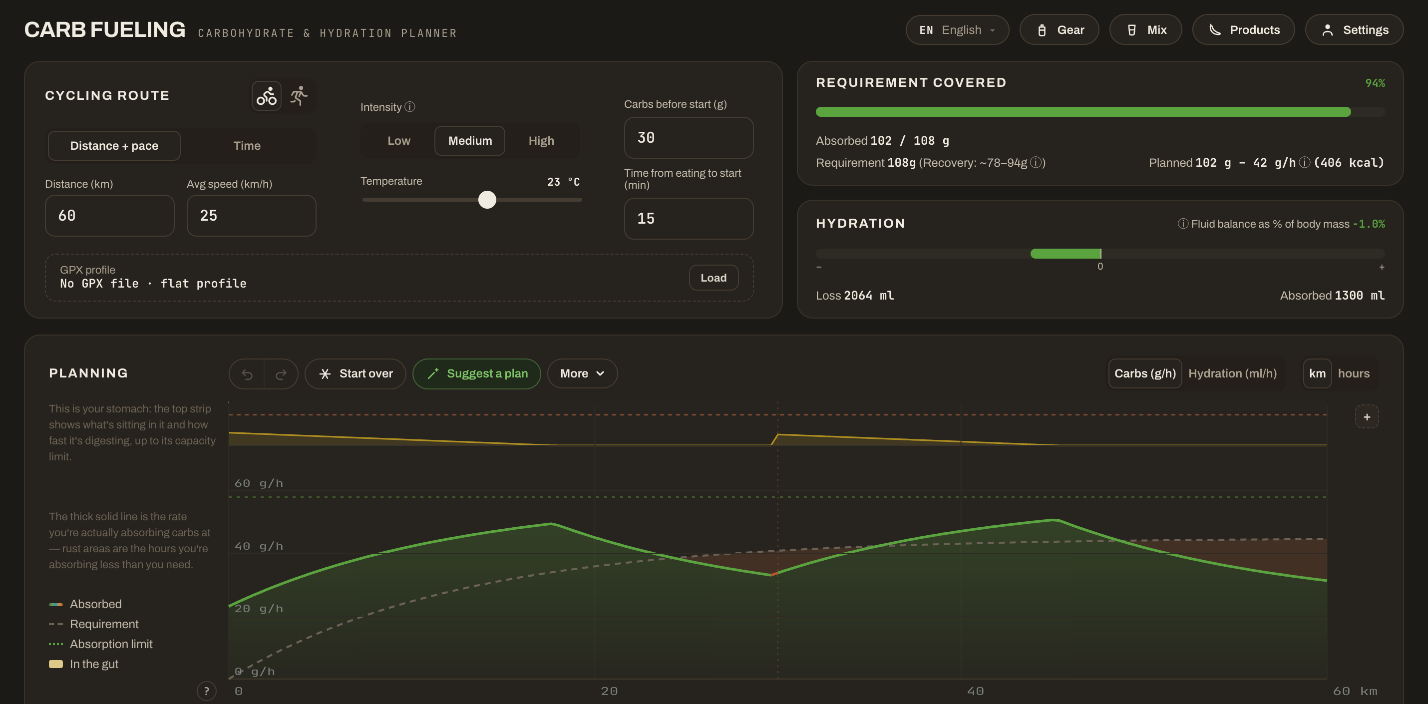Image resolution: width=1428 pixels, height=704 pixels.
Task: Click the Absorbed legend entry
Action: click(x=85, y=604)
